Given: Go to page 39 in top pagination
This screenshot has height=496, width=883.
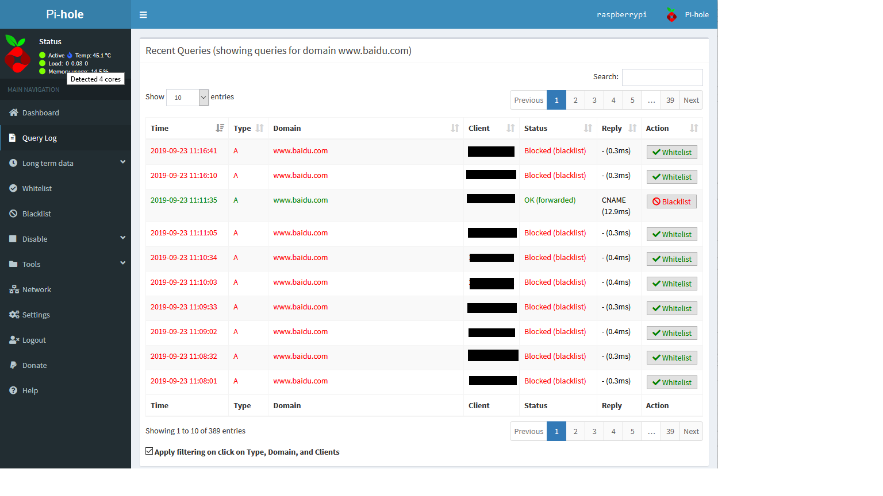Looking at the screenshot, I should [670, 100].
